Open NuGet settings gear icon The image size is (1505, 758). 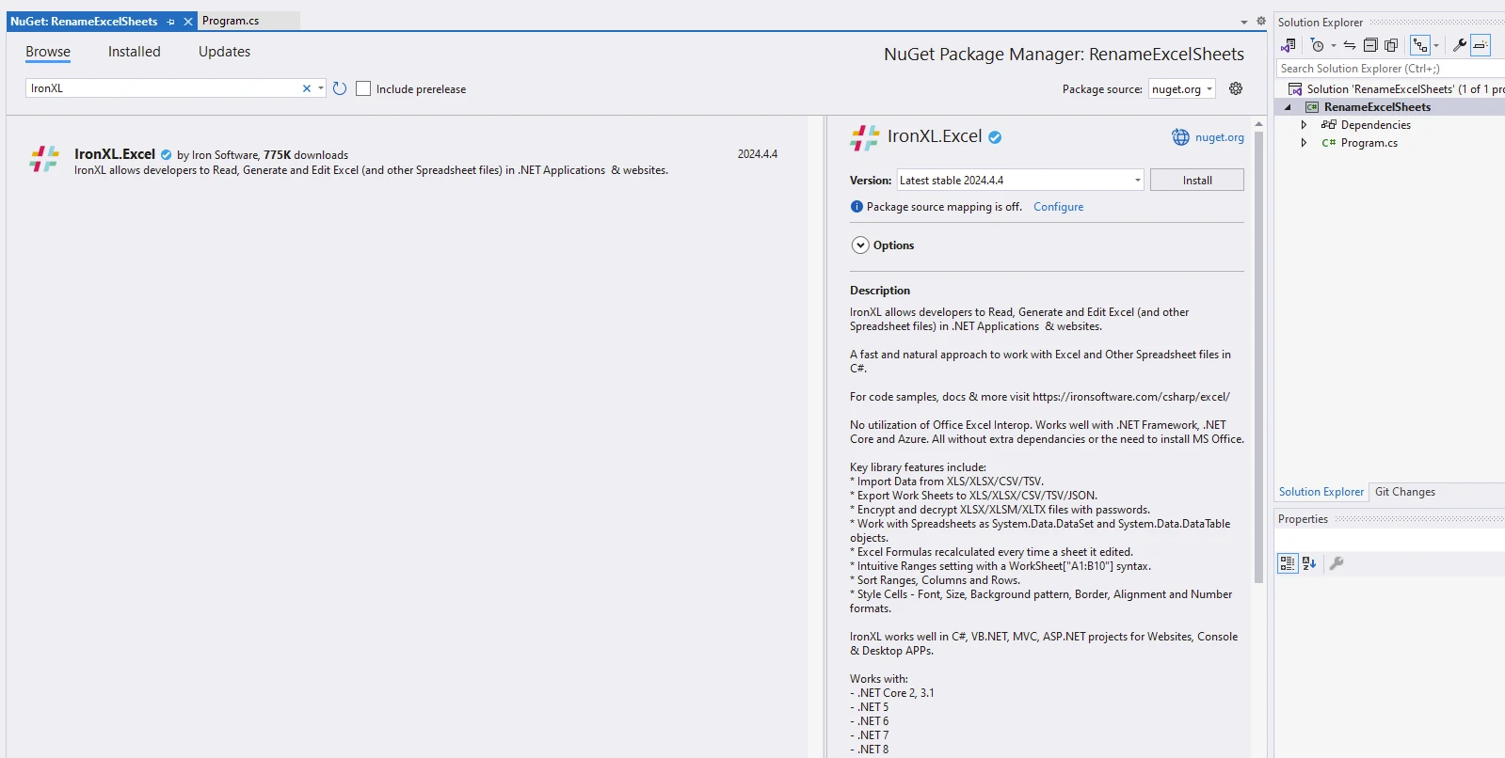1236,88
